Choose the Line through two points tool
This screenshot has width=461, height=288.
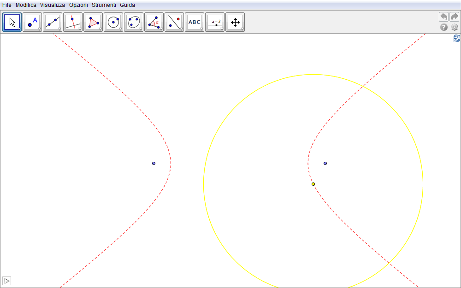click(x=53, y=22)
